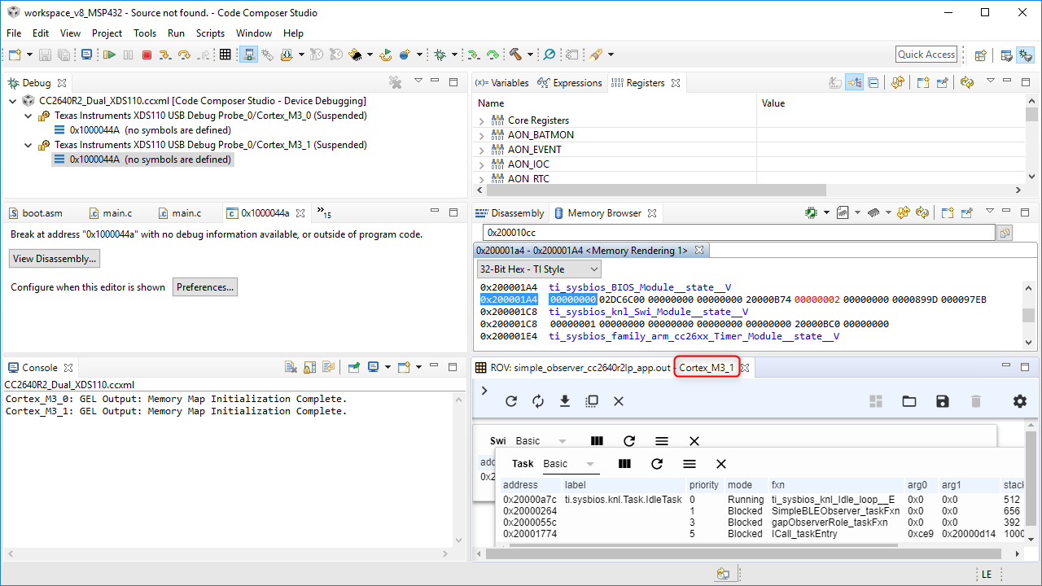Click the Preferences button in the editor pane
The width and height of the screenshot is (1042, 586).
205,286
